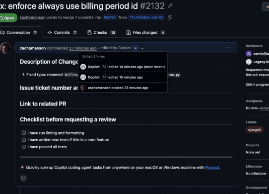The image size is (269, 194).
Task: Click the 'assign yourself' link
Action: point(265,108)
